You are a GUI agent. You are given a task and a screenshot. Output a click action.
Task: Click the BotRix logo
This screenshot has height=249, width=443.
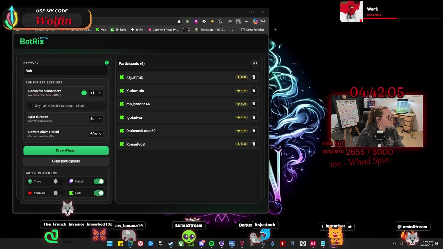(34, 41)
